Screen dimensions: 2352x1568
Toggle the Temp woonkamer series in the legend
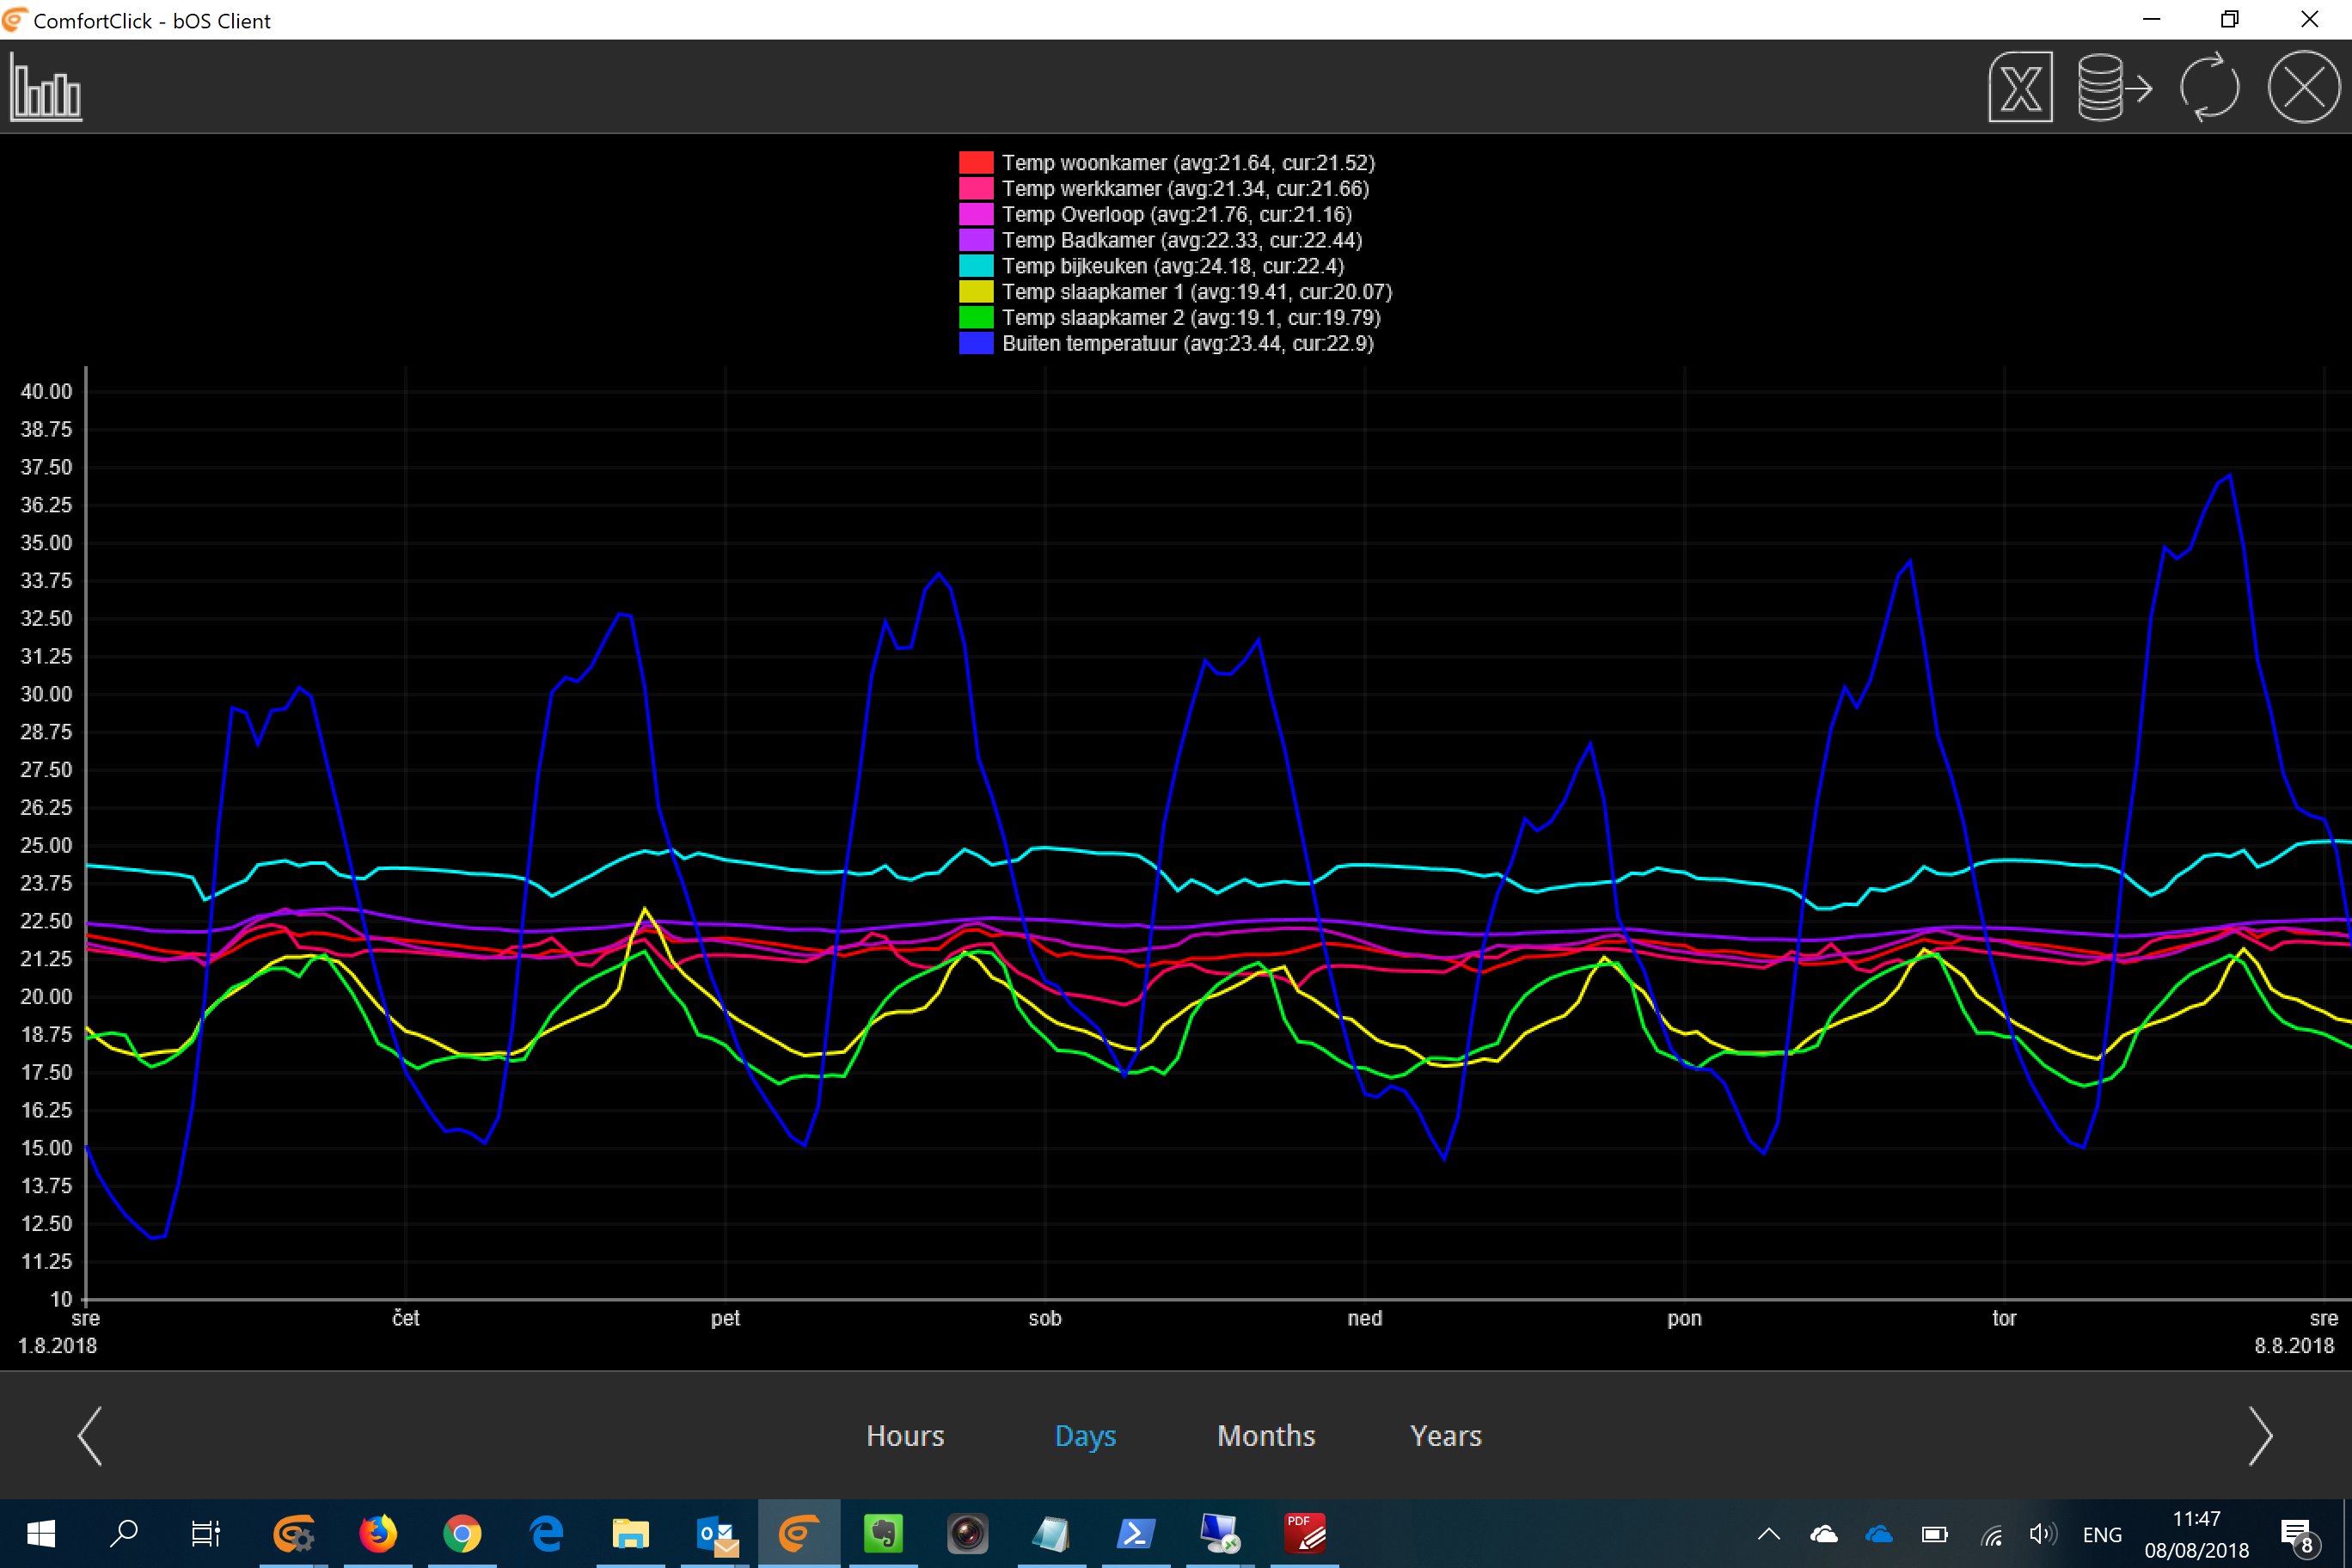(x=1187, y=163)
